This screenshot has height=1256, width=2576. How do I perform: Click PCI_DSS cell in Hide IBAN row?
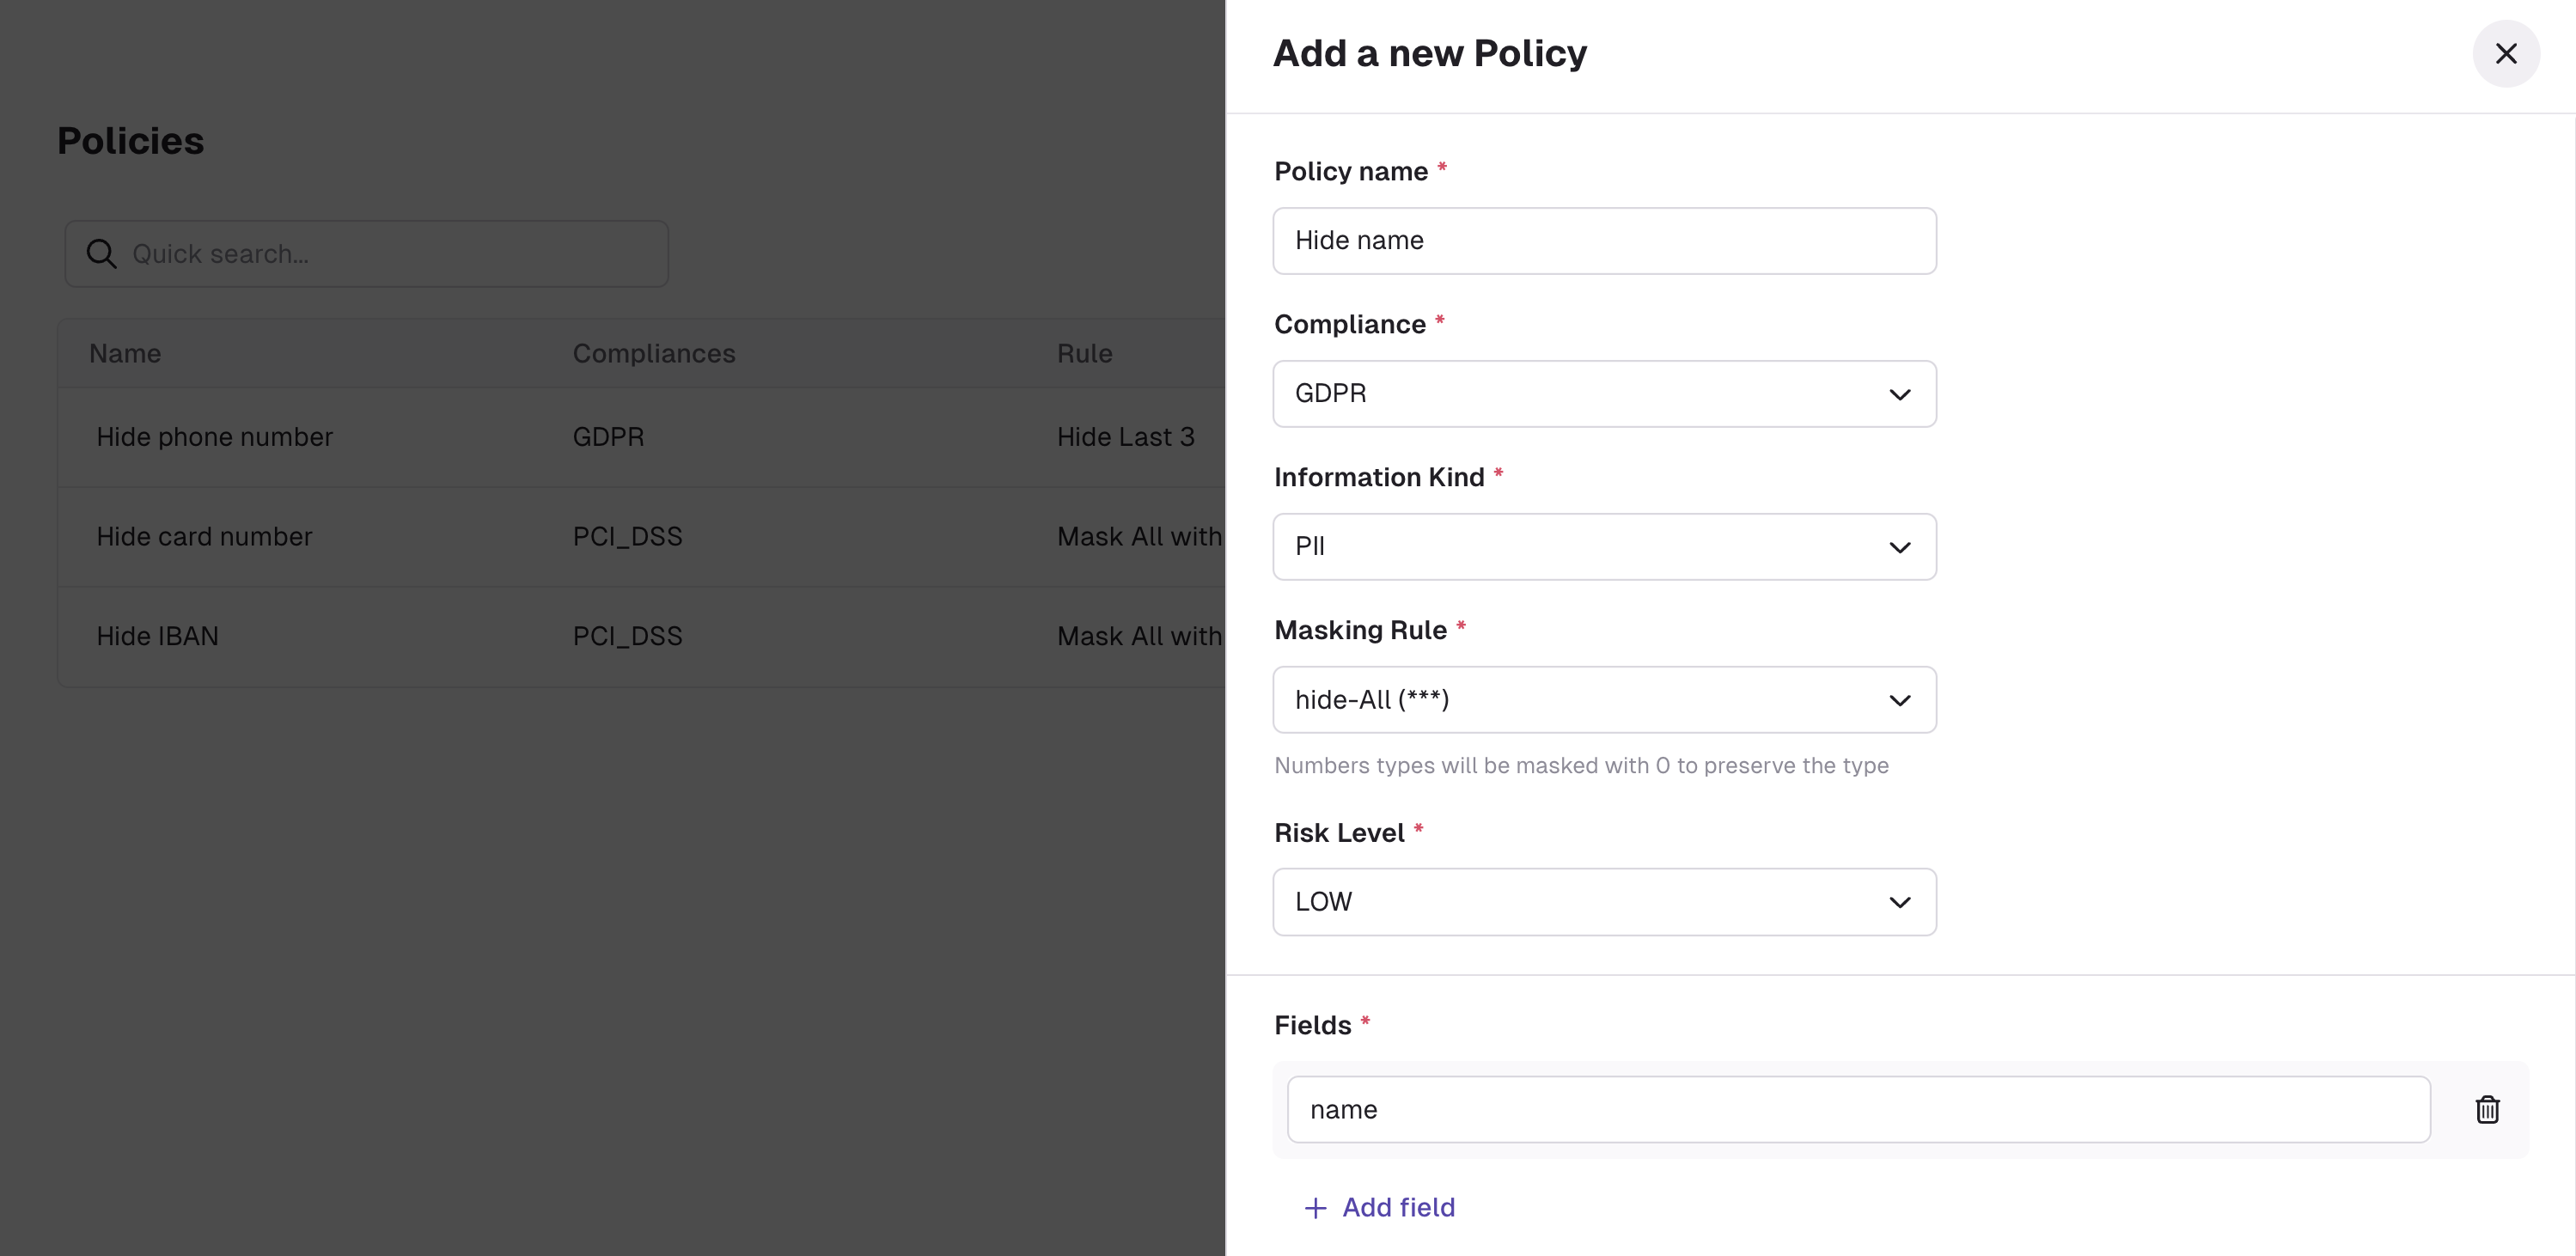click(x=627, y=637)
